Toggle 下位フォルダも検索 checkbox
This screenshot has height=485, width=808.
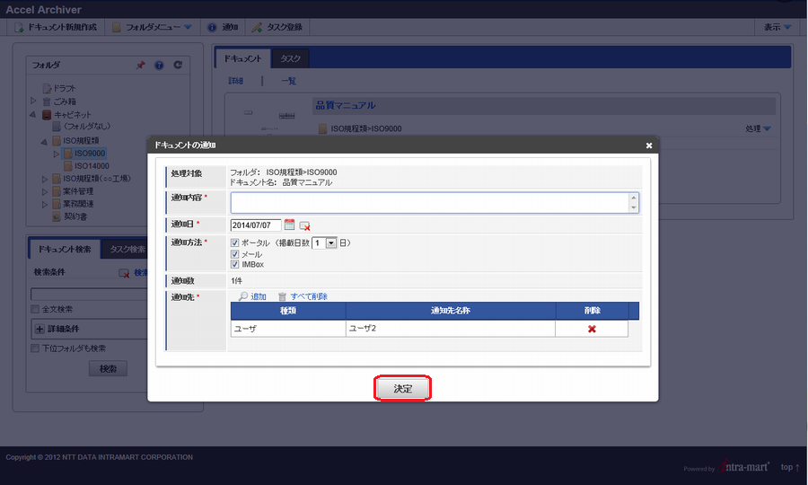click(x=35, y=348)
